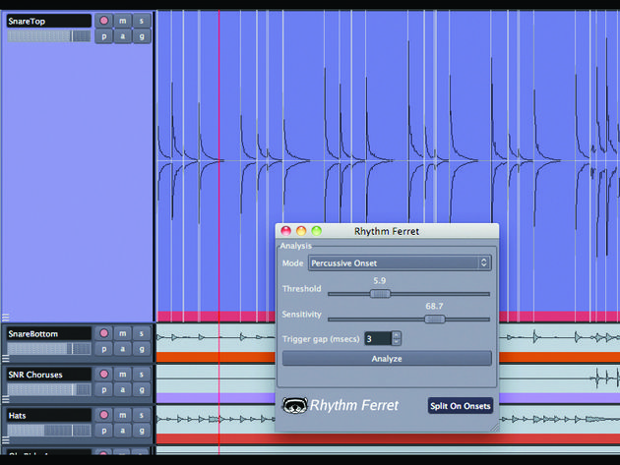
Task: Click the Threshold slider handle in Rhythm Ferret
Action: (x=380, y=294)
